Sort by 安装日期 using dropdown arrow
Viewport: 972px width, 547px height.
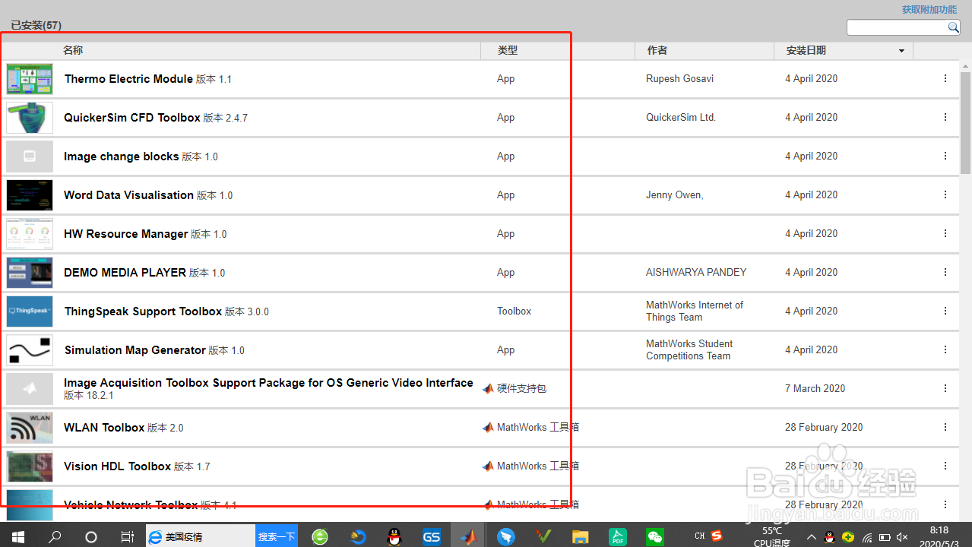point(902,51)
